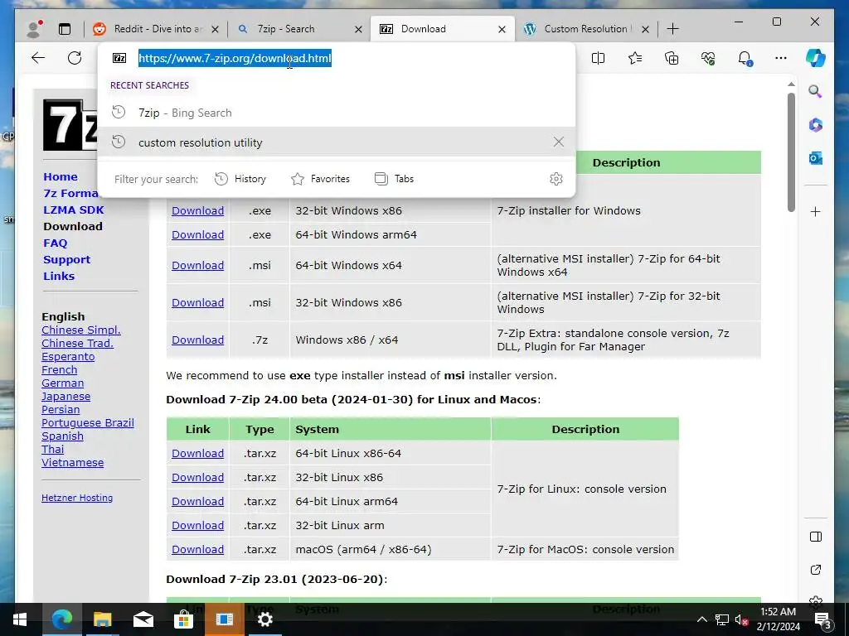
Task: Open the Collections icon
Action: pos(672,58)
